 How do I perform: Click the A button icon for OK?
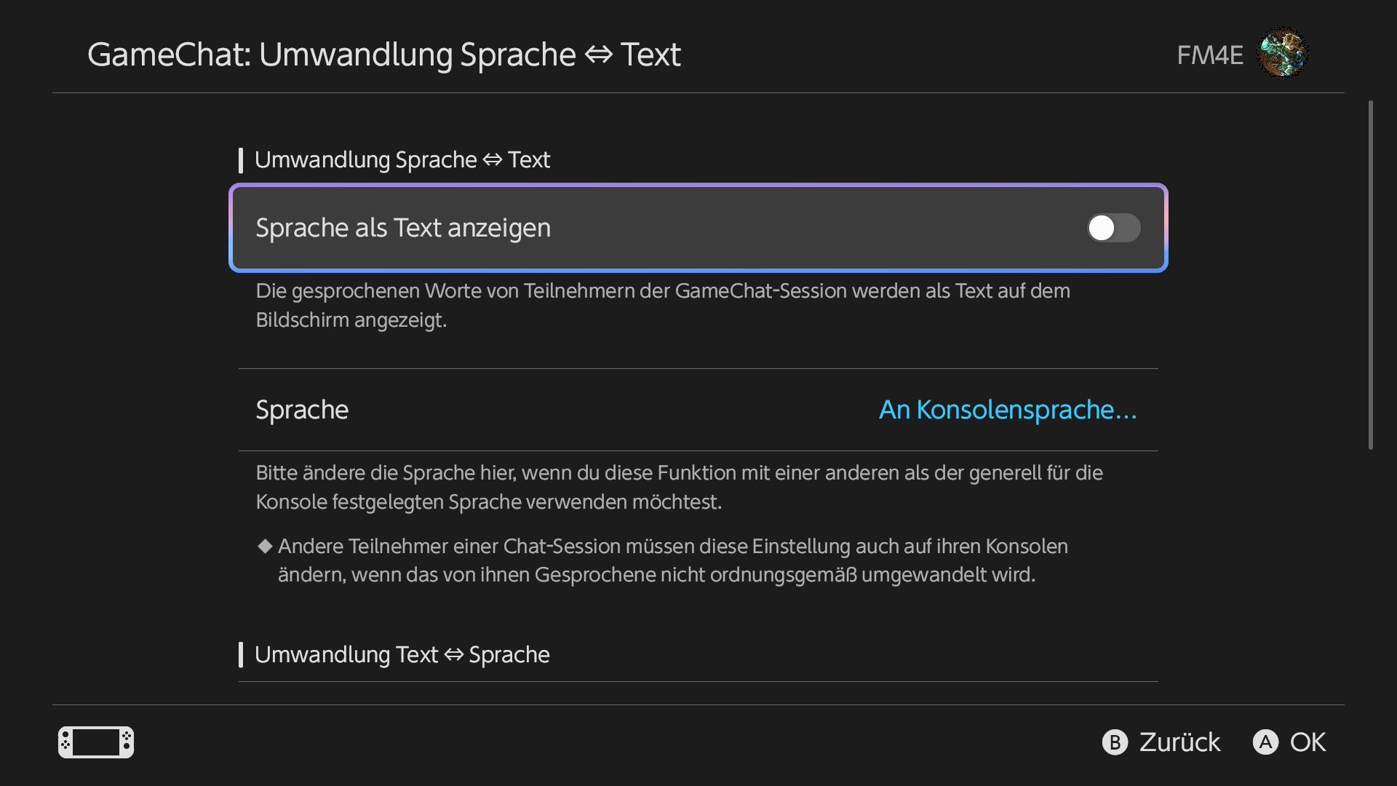click(1265, 742)
